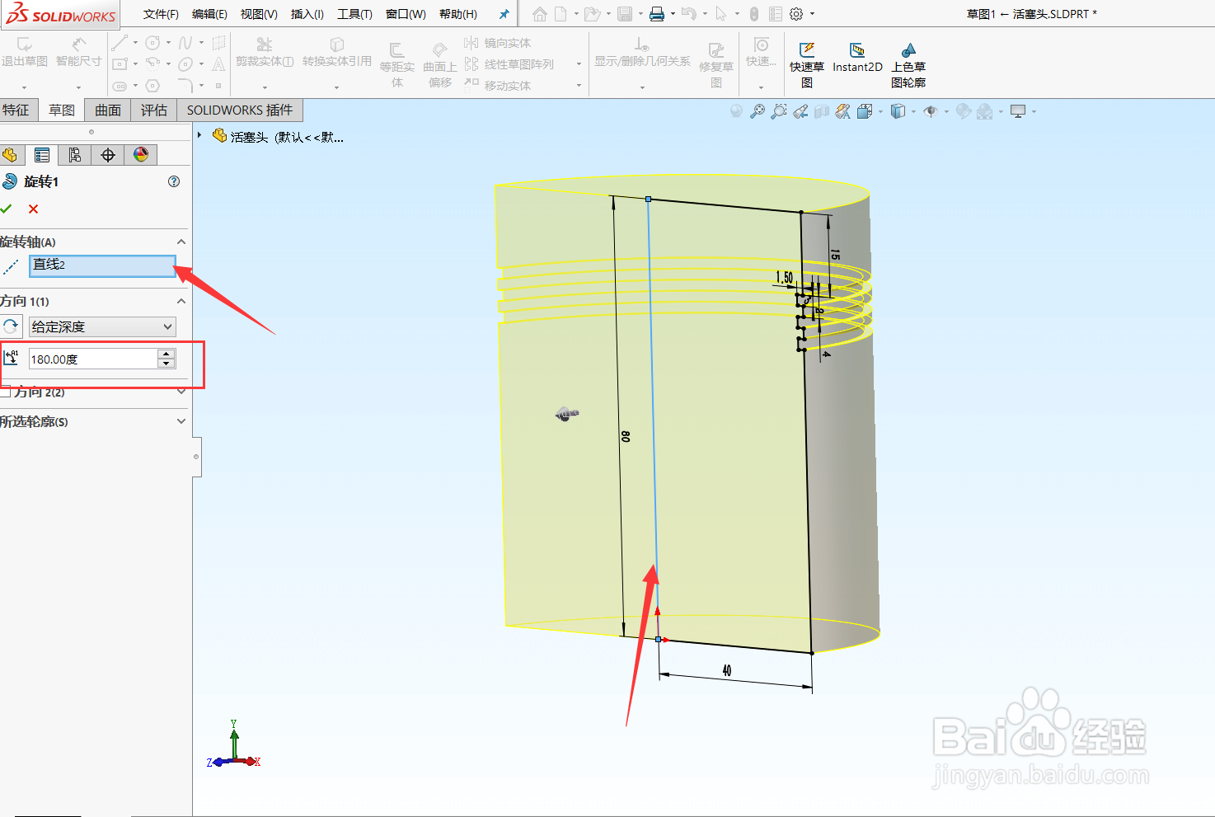The height and width of the screenshot is (817, 1215).
Task: Click the SOLIDWORKS 插件 tab
Action: point(239,110)
